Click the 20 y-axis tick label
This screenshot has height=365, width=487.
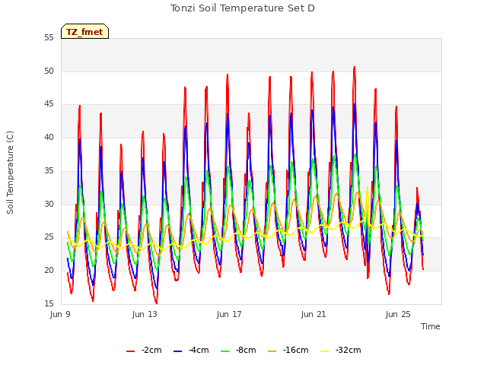pyautogui.click(x=49, y=271)
